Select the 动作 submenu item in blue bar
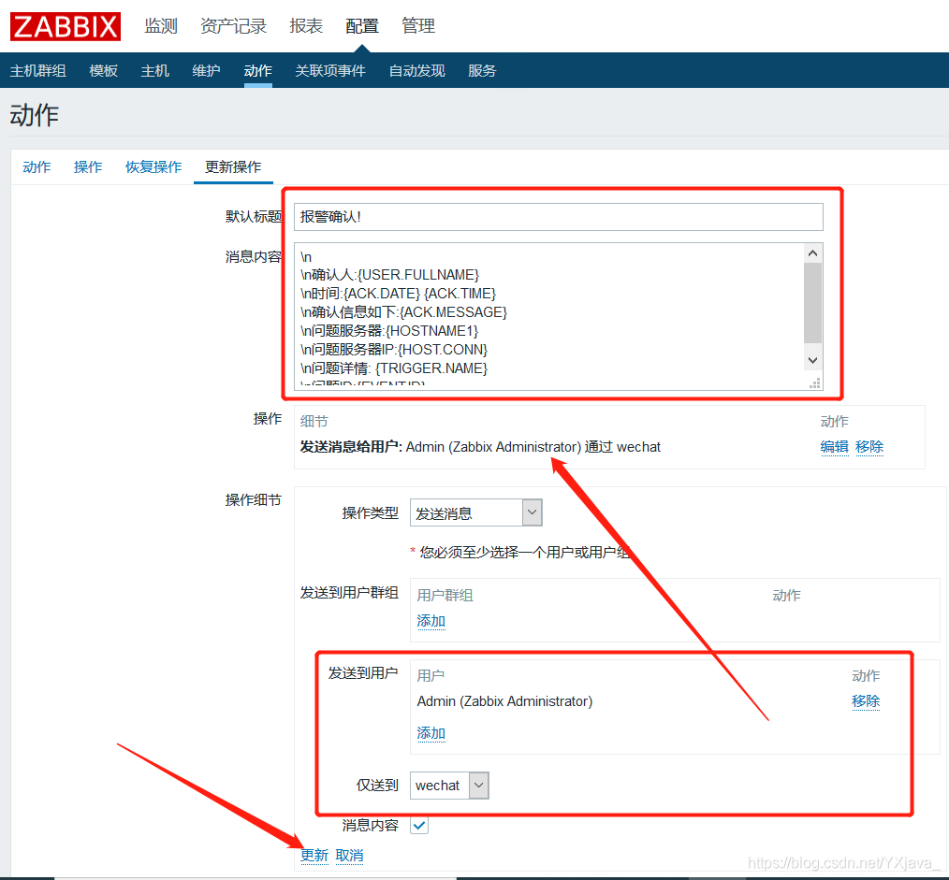Viewport: 949px width, 880px height. click(257, 71)
